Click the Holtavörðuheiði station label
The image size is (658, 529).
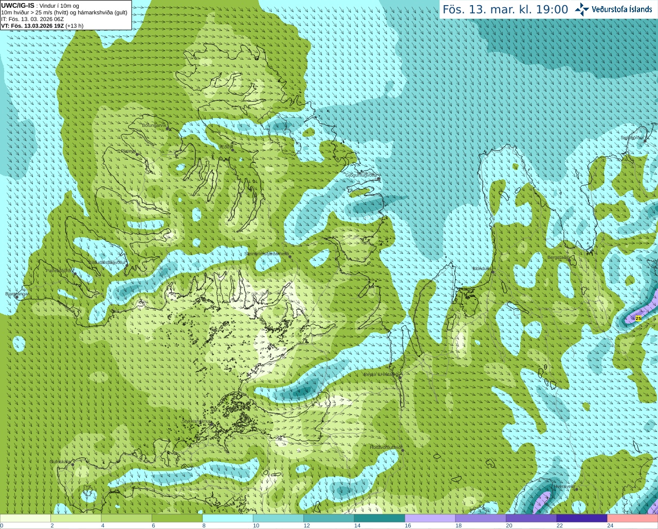386,447
